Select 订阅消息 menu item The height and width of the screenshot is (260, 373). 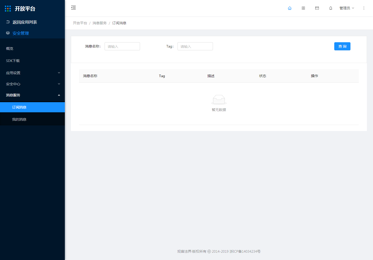click(x=32, y=107)
